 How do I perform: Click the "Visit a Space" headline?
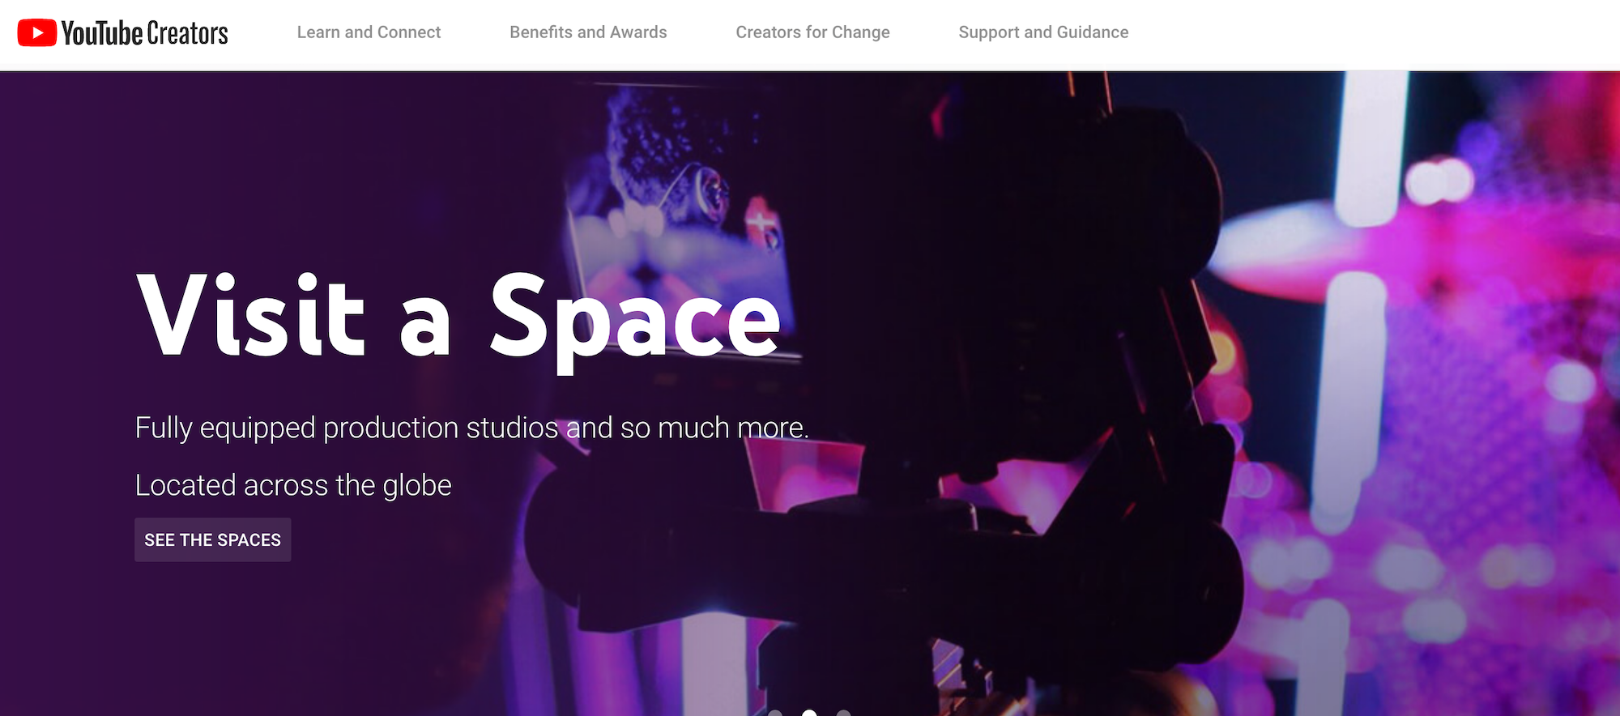click(458, 318)
